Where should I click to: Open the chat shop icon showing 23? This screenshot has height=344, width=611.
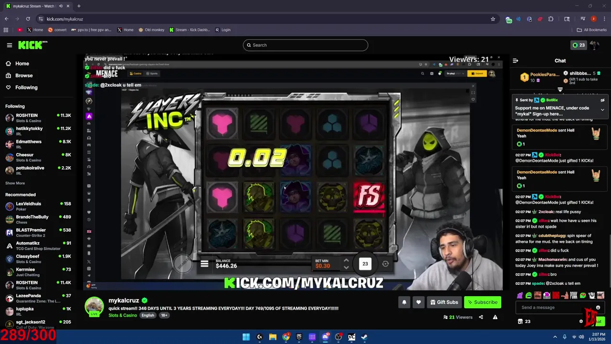coord(524,322)
